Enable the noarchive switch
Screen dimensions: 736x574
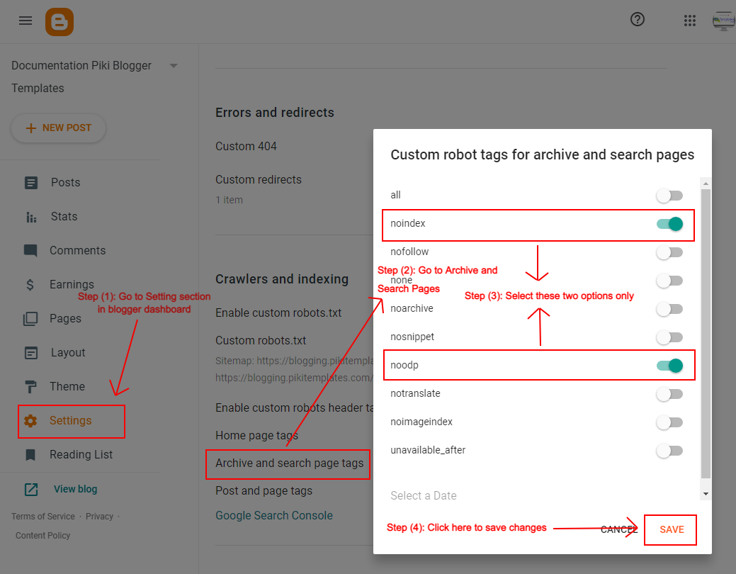(x=669, y=309)
